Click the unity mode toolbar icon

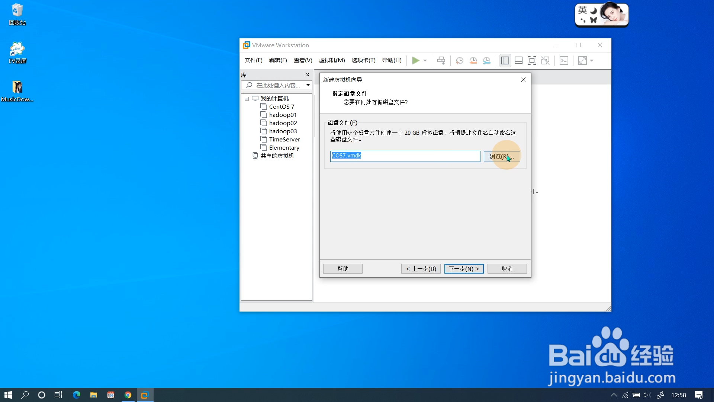tap(545, 60)
